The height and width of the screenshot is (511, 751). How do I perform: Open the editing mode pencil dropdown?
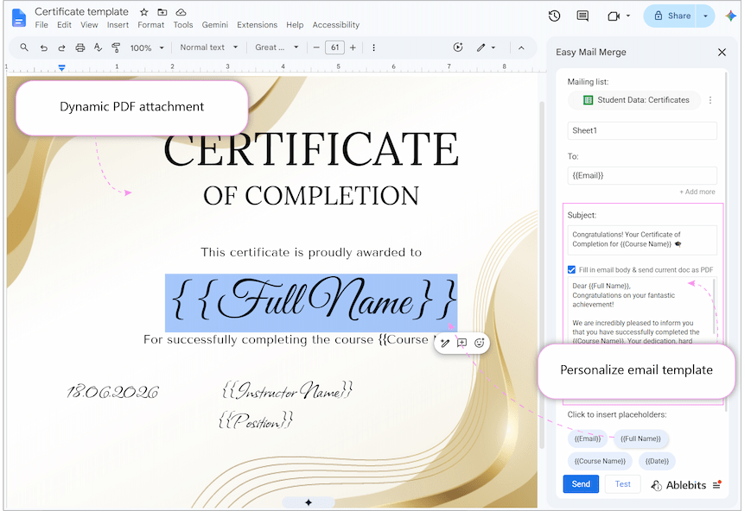click(486, 47)
